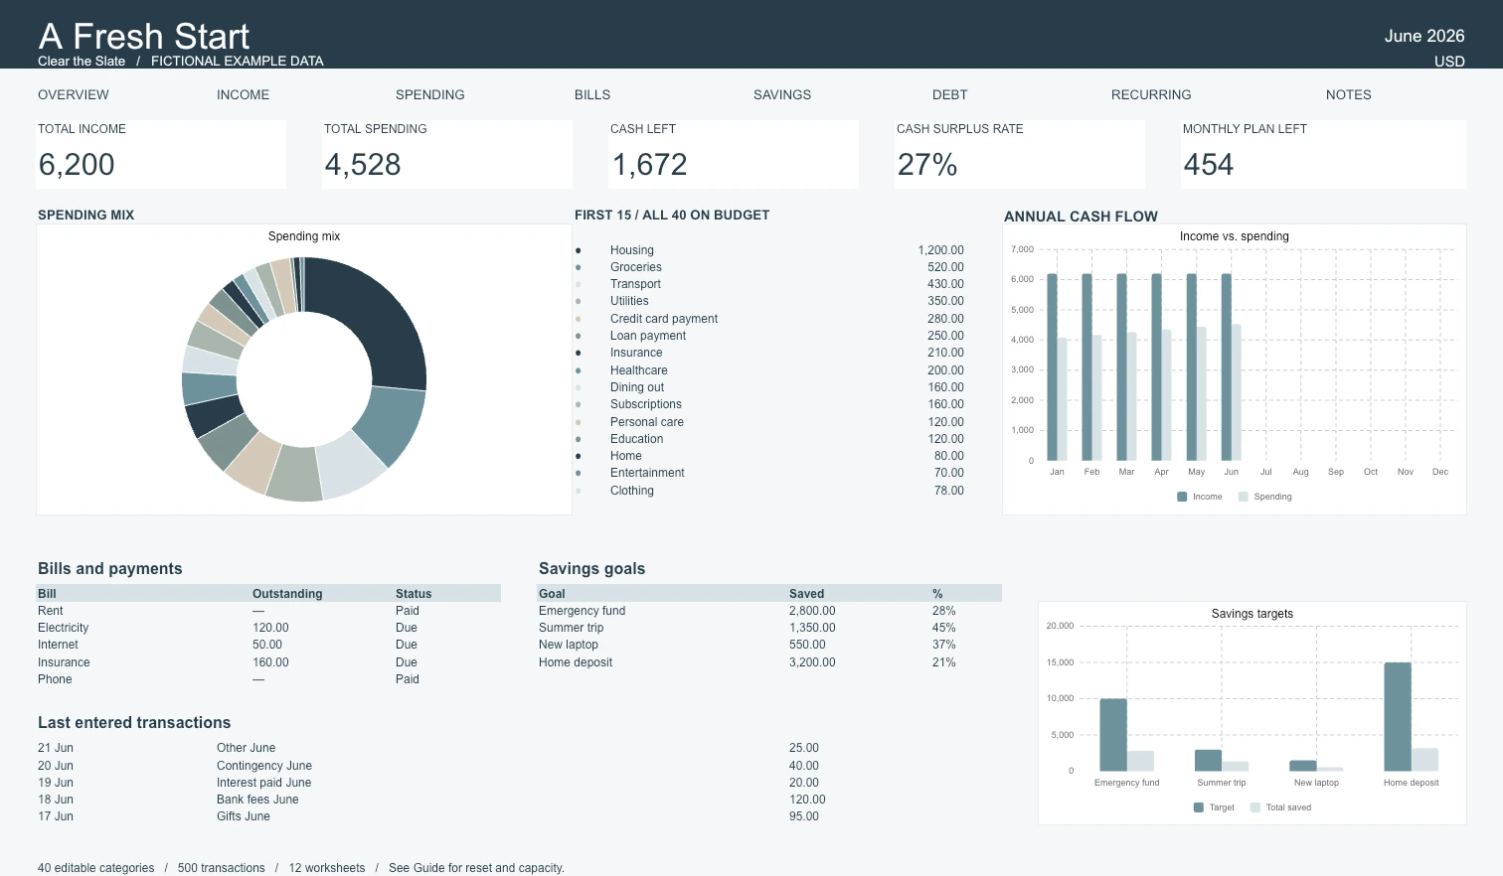
Task: Select the 17 Jun transaction date
Action: pos(56,816)
